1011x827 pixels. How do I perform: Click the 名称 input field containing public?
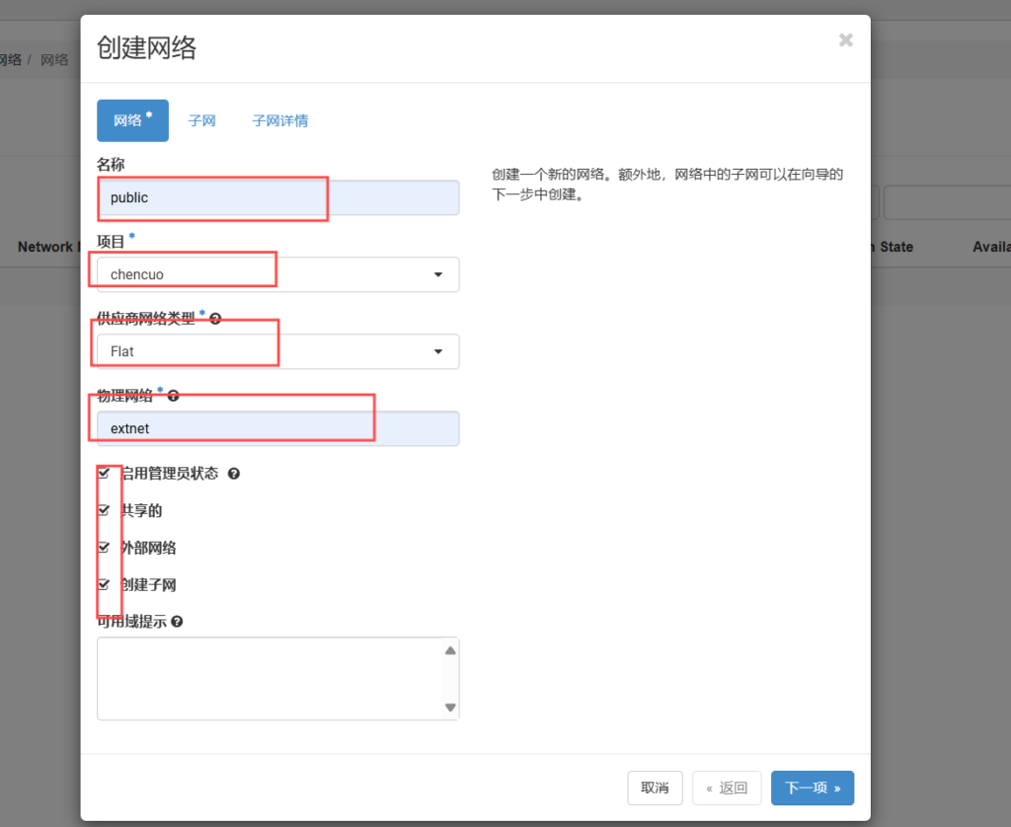click(277, 197)
